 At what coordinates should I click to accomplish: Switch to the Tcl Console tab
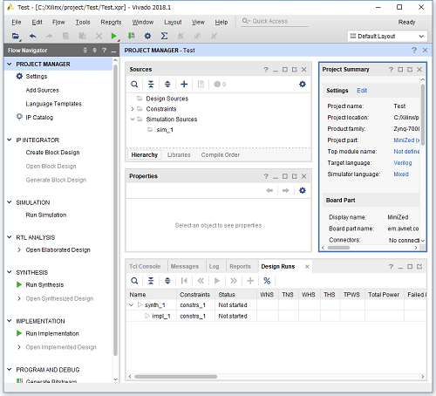(145, 267)
